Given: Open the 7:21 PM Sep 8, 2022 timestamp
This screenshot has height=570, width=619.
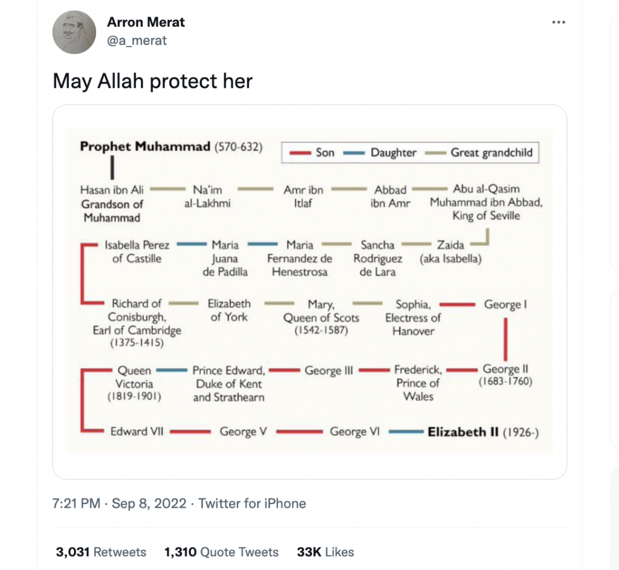Looking at the screenshot, I should [119, 504].
